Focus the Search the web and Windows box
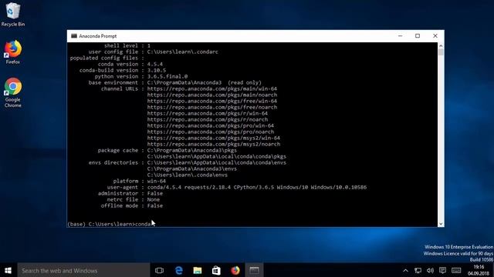This screenshot has width=494, height=277. 83,270
